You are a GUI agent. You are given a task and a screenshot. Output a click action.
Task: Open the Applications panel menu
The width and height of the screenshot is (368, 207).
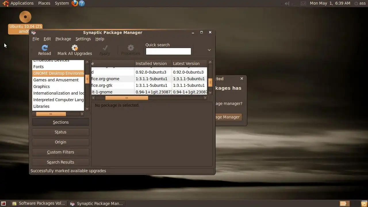pyautogui.click(x=22, y=3)
